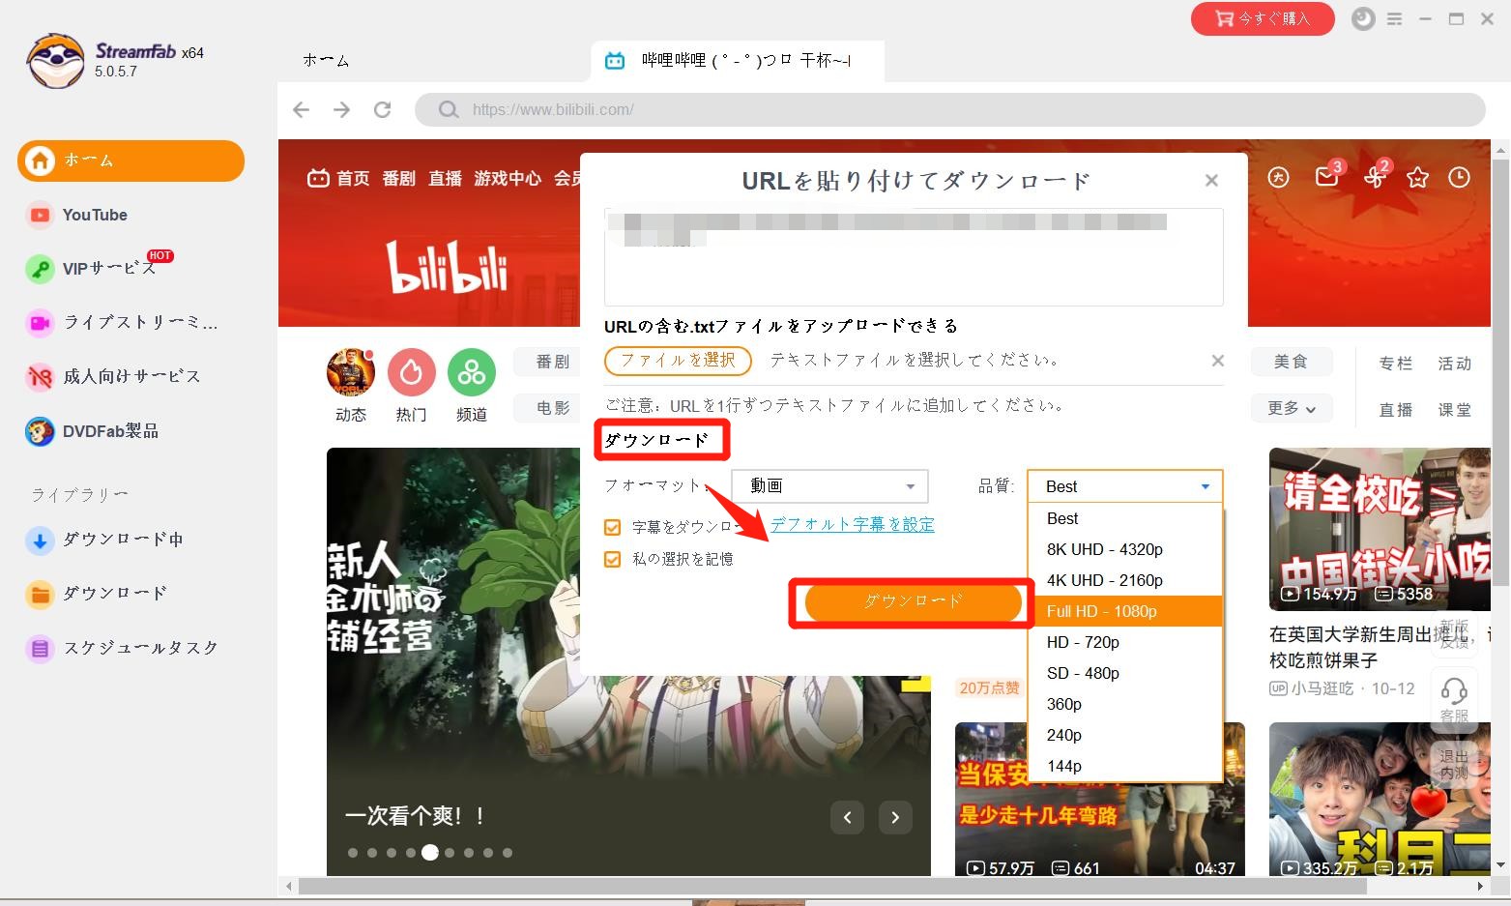1511x906 pixels.
Task: Open the 品質 Best dropdown
Action: (x=1125, y=486)
